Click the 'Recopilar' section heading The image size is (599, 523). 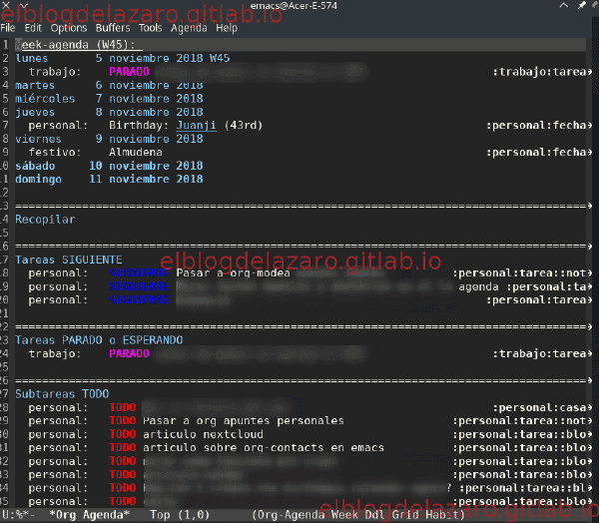pos(45,220)
